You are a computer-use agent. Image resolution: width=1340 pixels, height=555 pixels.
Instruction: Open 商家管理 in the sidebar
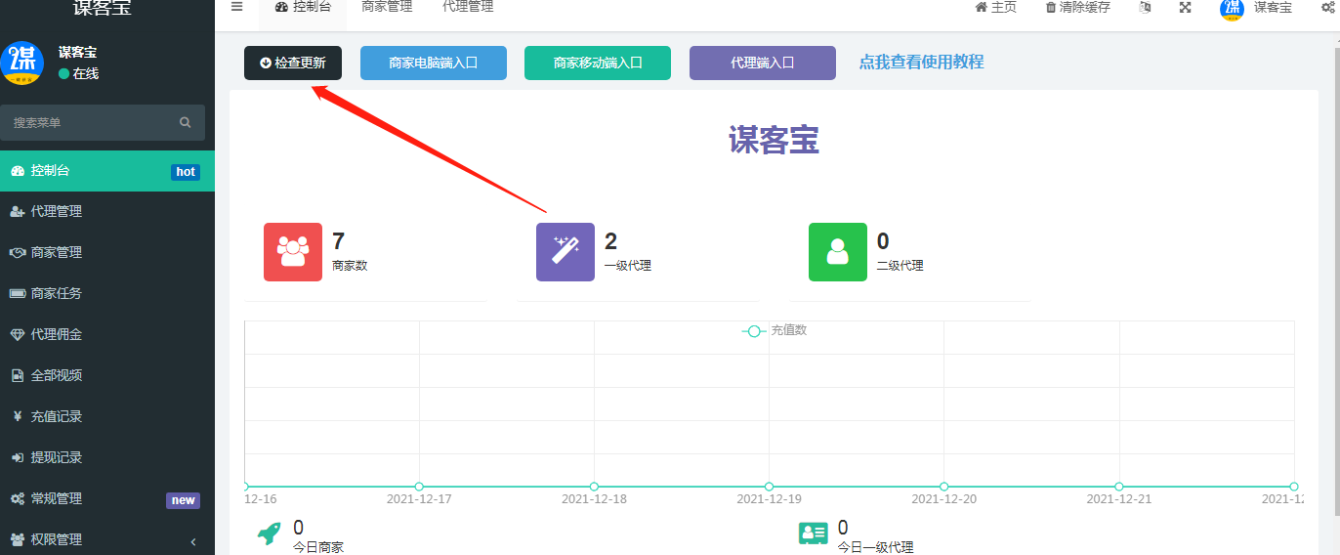tap(107, 252)
